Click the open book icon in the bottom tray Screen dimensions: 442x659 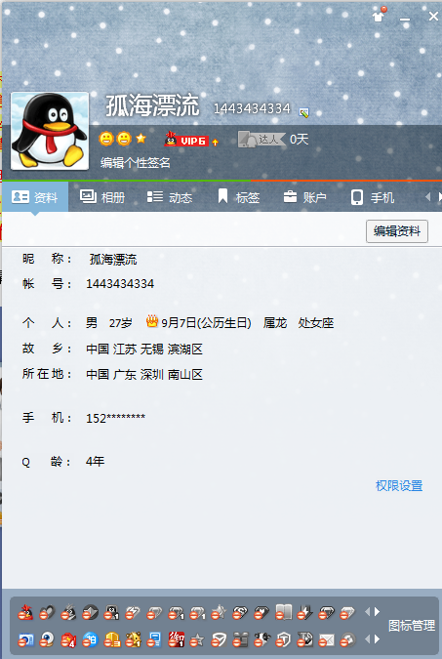[283, 612]
